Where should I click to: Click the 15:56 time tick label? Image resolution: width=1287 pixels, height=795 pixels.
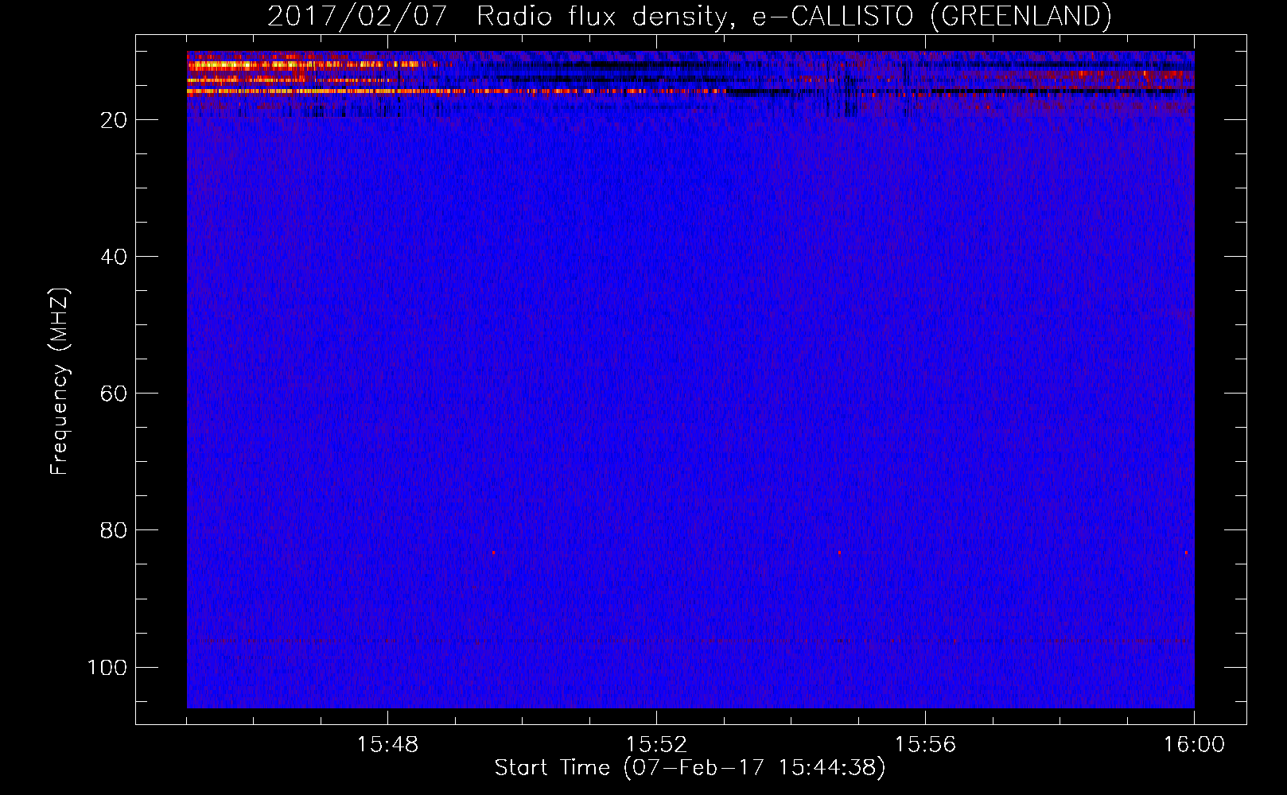pyautogui.click(x=925, y=745)
